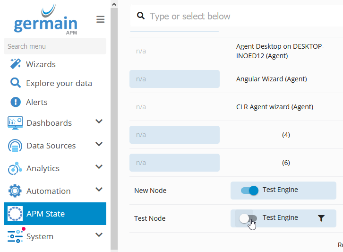
Task: Click the Analytics graph icon
Action: pos(15,168)
